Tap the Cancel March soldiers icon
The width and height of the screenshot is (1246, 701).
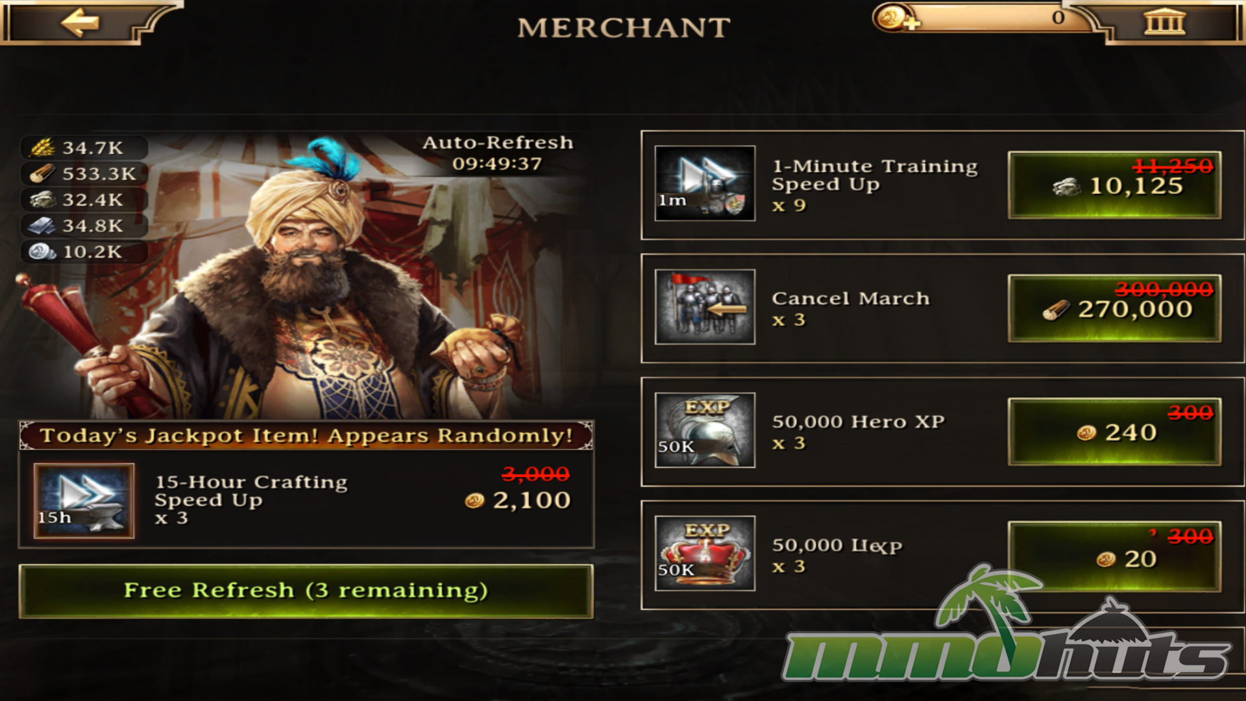pos(705,306)
